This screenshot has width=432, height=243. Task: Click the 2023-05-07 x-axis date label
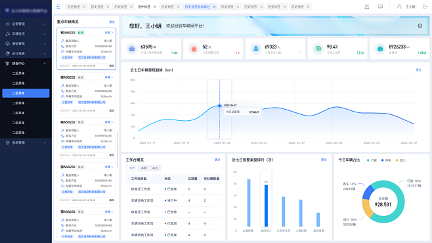point(409,143)
